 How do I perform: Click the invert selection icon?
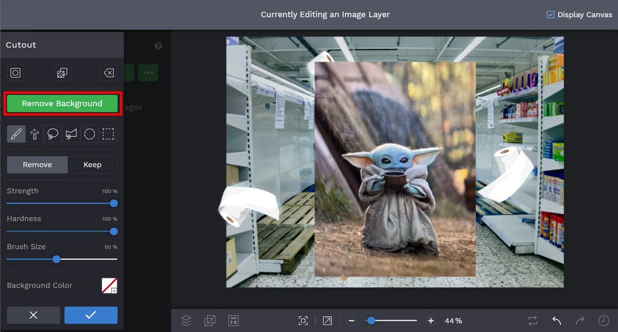(x=62, y=73)
